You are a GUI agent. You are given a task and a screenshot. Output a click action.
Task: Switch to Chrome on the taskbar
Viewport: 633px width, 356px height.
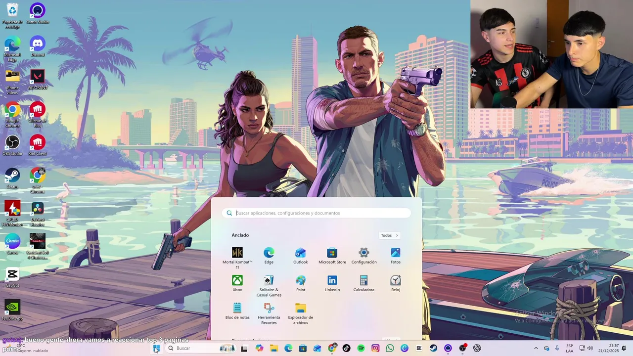[332, 349]
